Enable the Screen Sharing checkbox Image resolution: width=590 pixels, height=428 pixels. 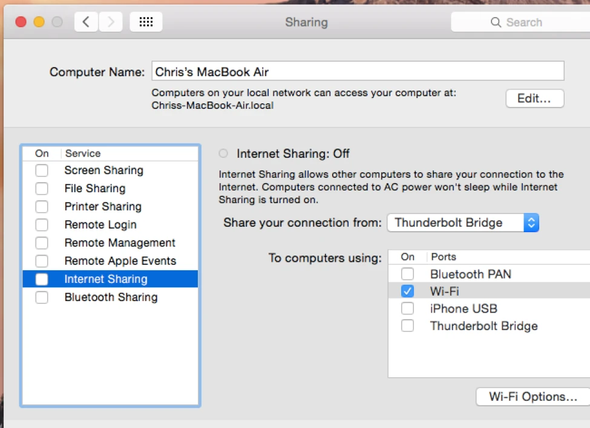click(x=42, y=170)
